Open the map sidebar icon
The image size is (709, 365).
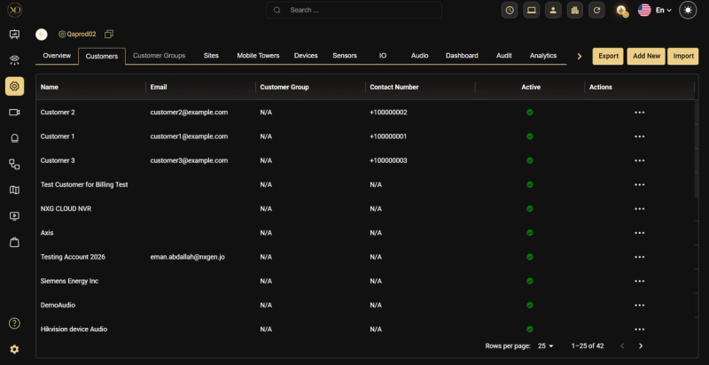(x=14, y=190)
